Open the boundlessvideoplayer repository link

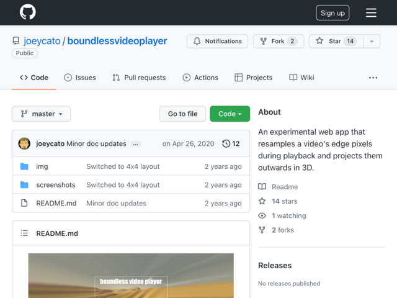pos(117,41)
